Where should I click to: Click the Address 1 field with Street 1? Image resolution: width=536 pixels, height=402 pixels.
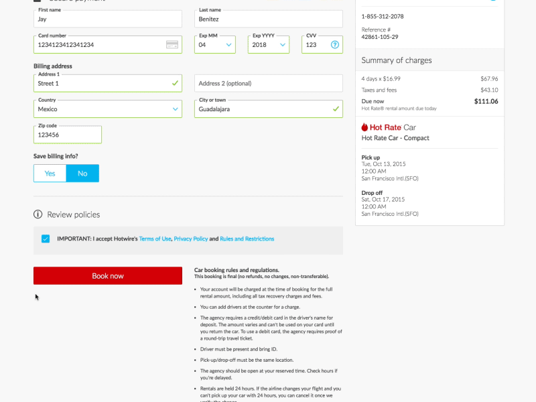coord(108,83)
